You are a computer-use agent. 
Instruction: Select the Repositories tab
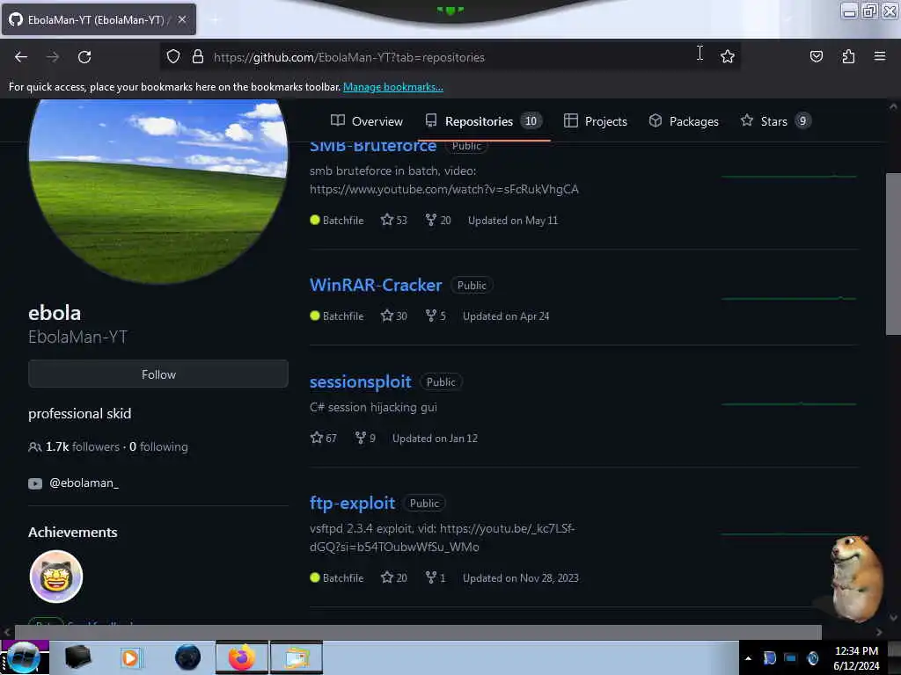[x=483, y=121]
